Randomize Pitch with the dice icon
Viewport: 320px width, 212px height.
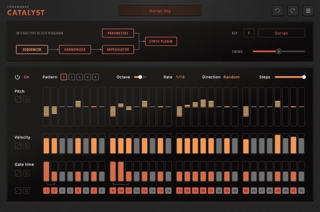[18, 99]
